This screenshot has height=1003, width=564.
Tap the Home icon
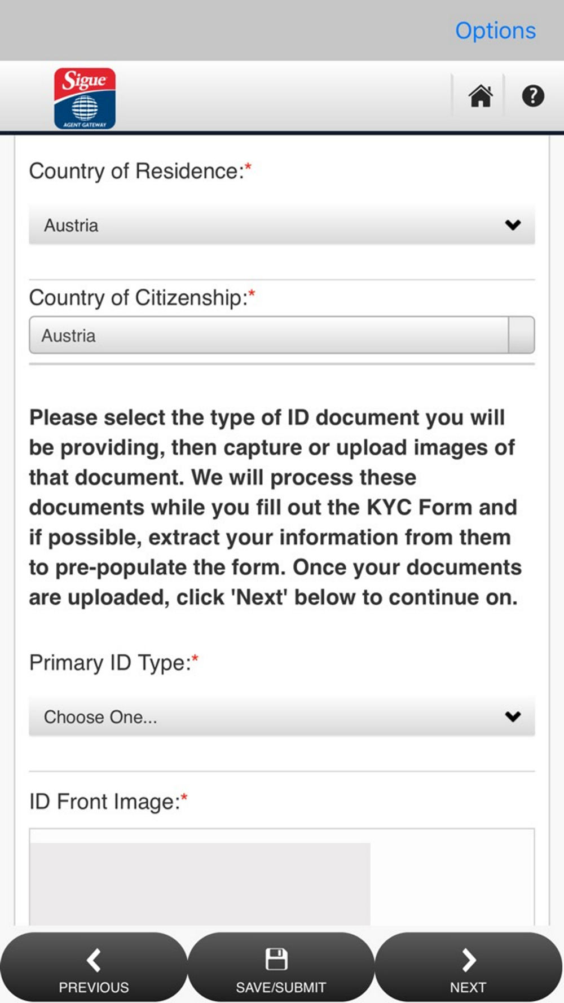481,96
